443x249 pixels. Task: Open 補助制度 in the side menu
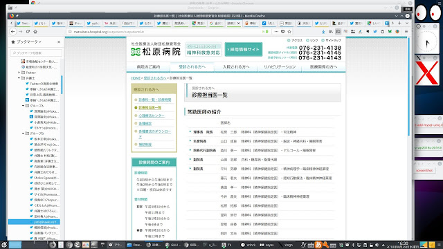[145, 145]
